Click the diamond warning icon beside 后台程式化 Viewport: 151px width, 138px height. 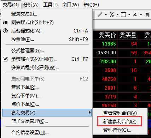(x=5, y=31)
